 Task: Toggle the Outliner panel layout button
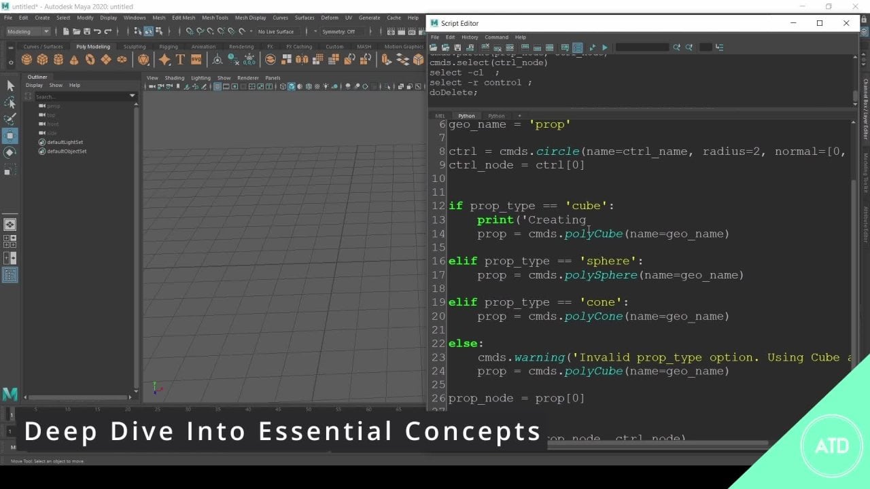point(10,275)
